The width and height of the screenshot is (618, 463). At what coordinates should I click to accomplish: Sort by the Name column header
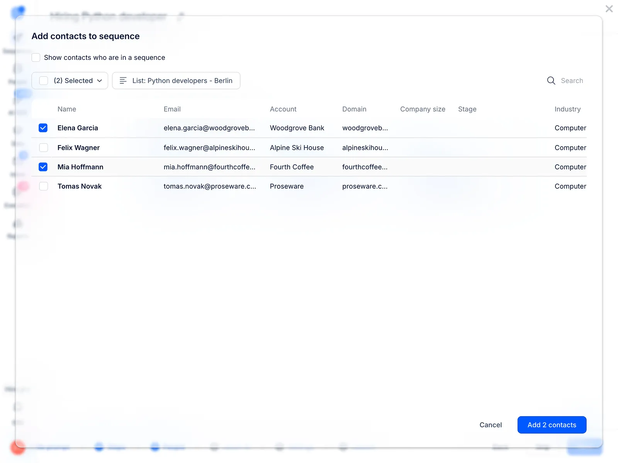pos(67,109)
